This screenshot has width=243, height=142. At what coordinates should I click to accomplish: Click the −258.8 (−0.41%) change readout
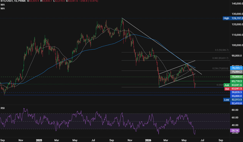88,1
